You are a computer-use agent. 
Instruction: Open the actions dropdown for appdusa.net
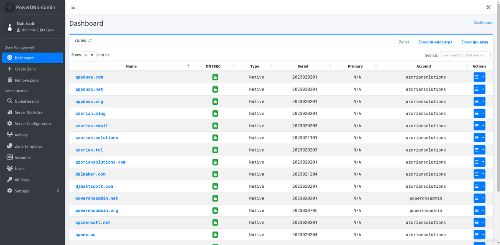pyautogui.click(x=479, y=89)
